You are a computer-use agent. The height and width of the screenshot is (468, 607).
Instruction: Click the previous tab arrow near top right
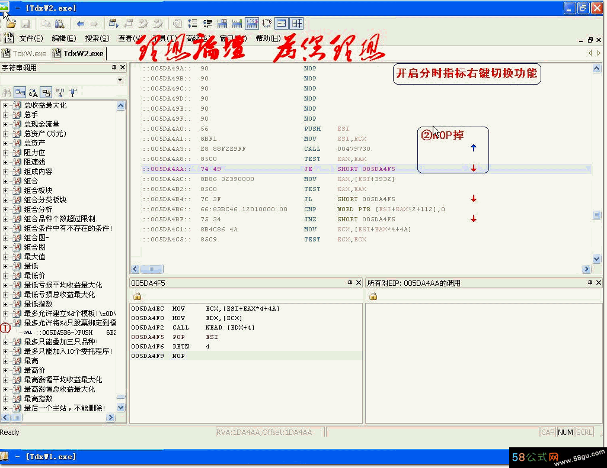pyautogui.click(x=590, y=53)
